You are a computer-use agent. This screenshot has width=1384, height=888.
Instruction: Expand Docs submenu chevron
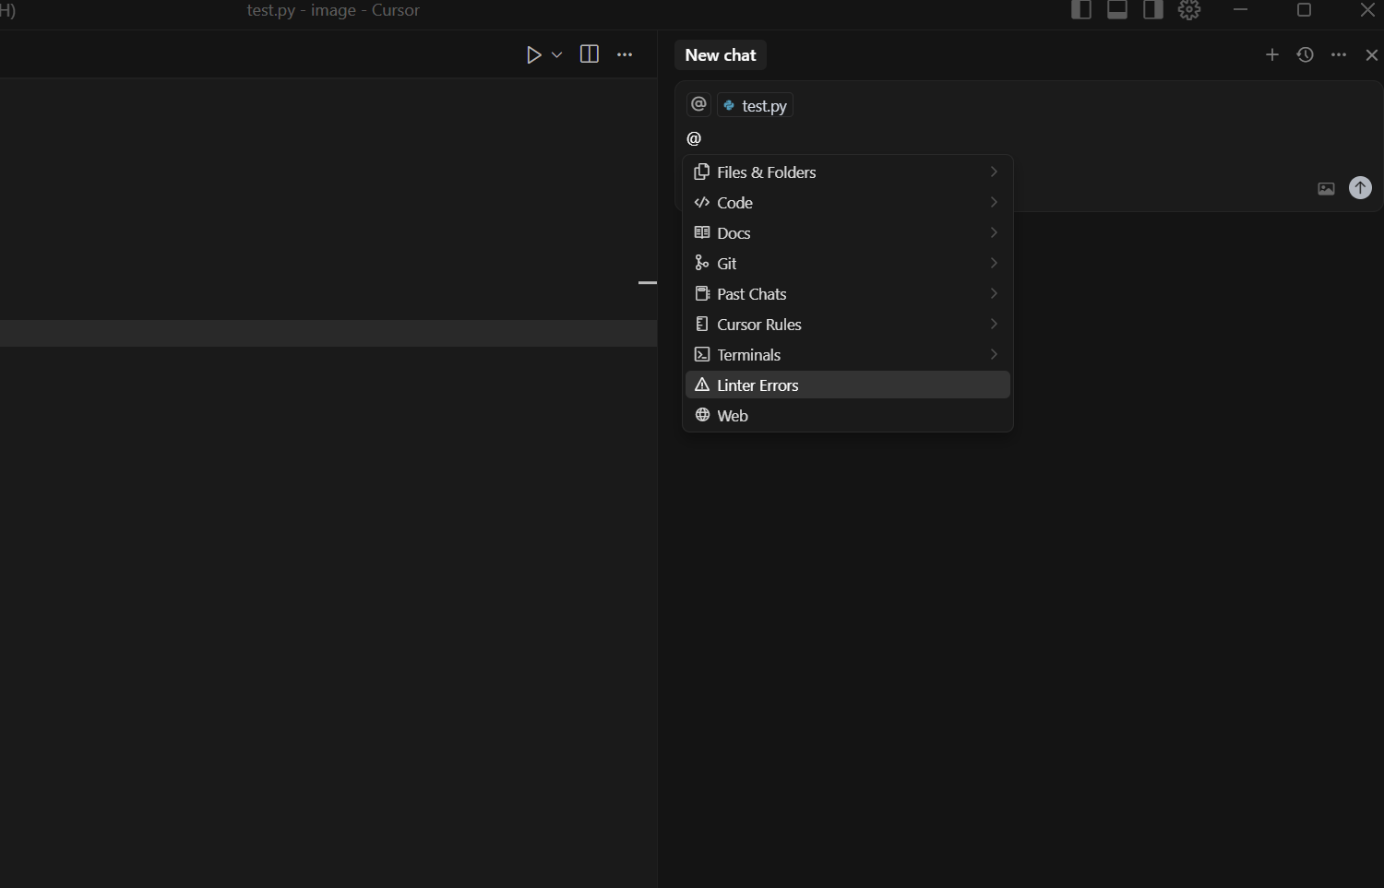(994, 232)
